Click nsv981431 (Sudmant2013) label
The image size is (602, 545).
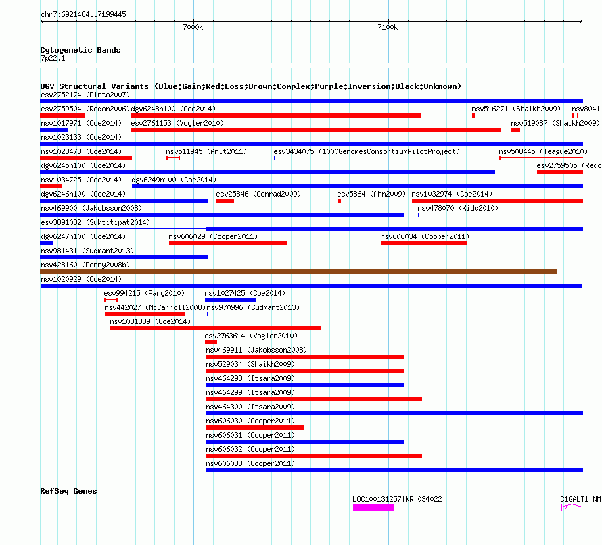point(87,251)
